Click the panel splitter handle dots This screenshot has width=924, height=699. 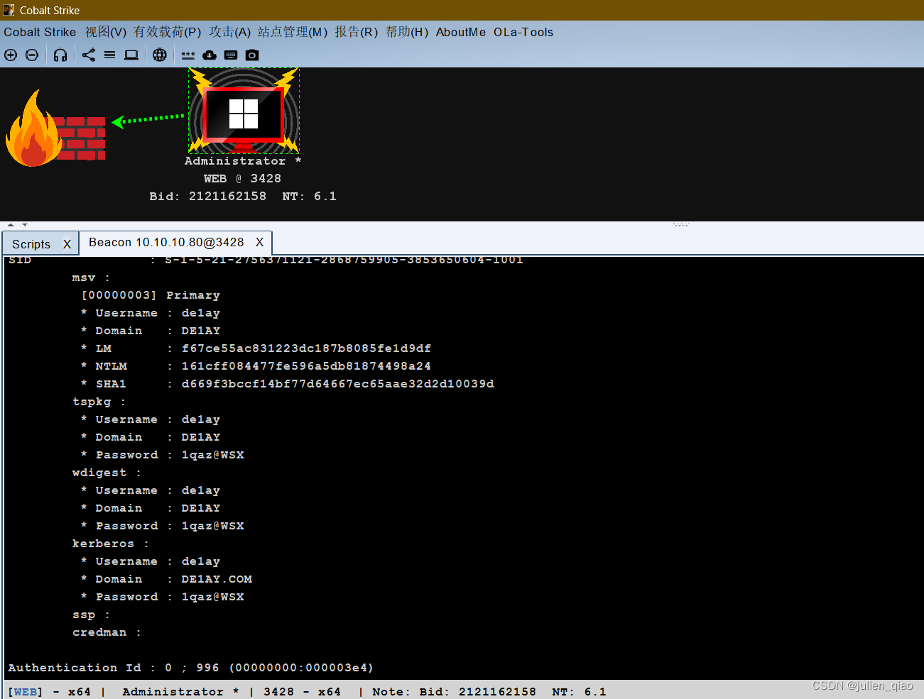(x=680, y=225)
